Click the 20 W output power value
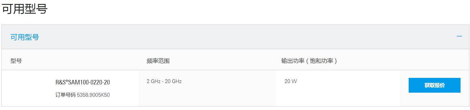This screenshot has height=110, width=470. coord(291,81)
